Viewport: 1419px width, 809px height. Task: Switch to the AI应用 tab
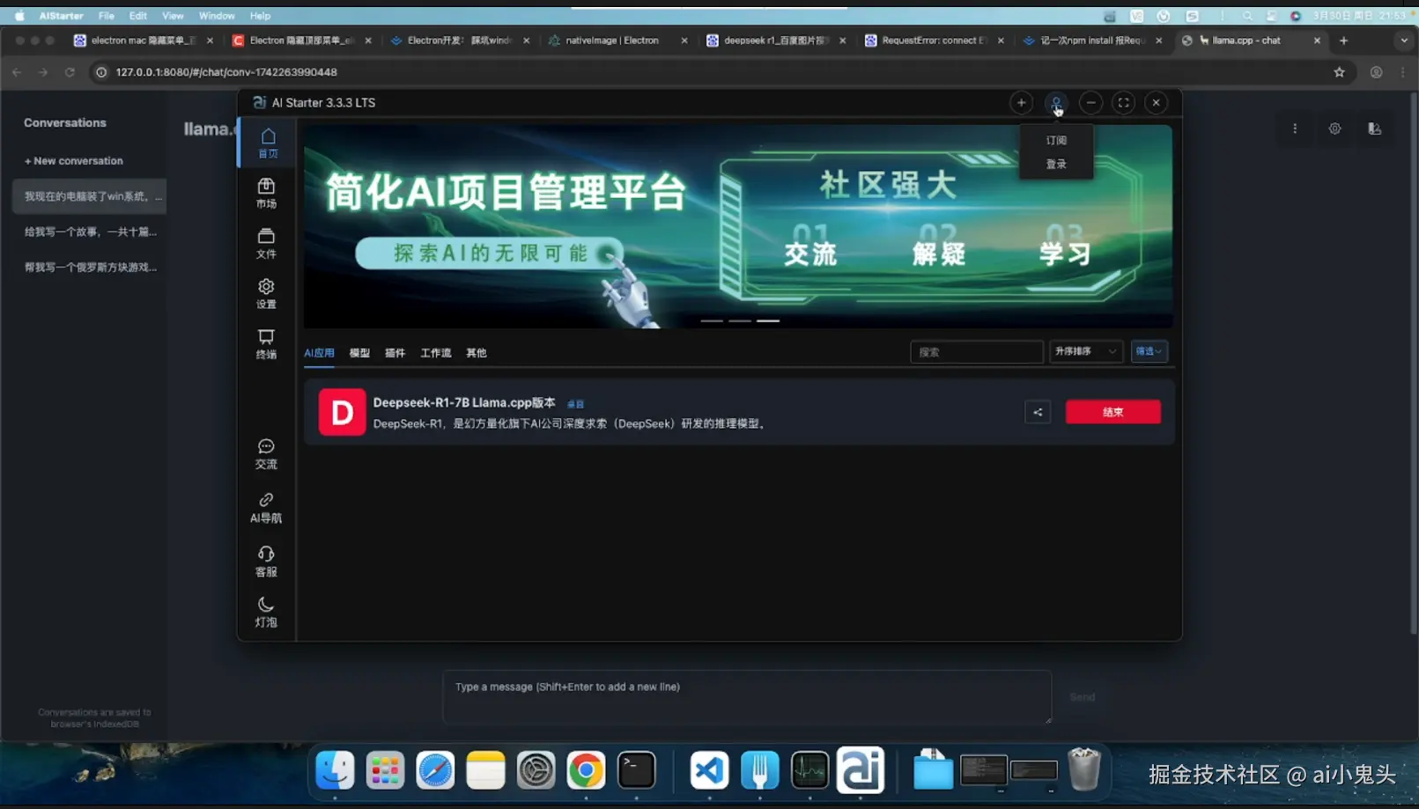pyautogui.click(x=319, y=353)
